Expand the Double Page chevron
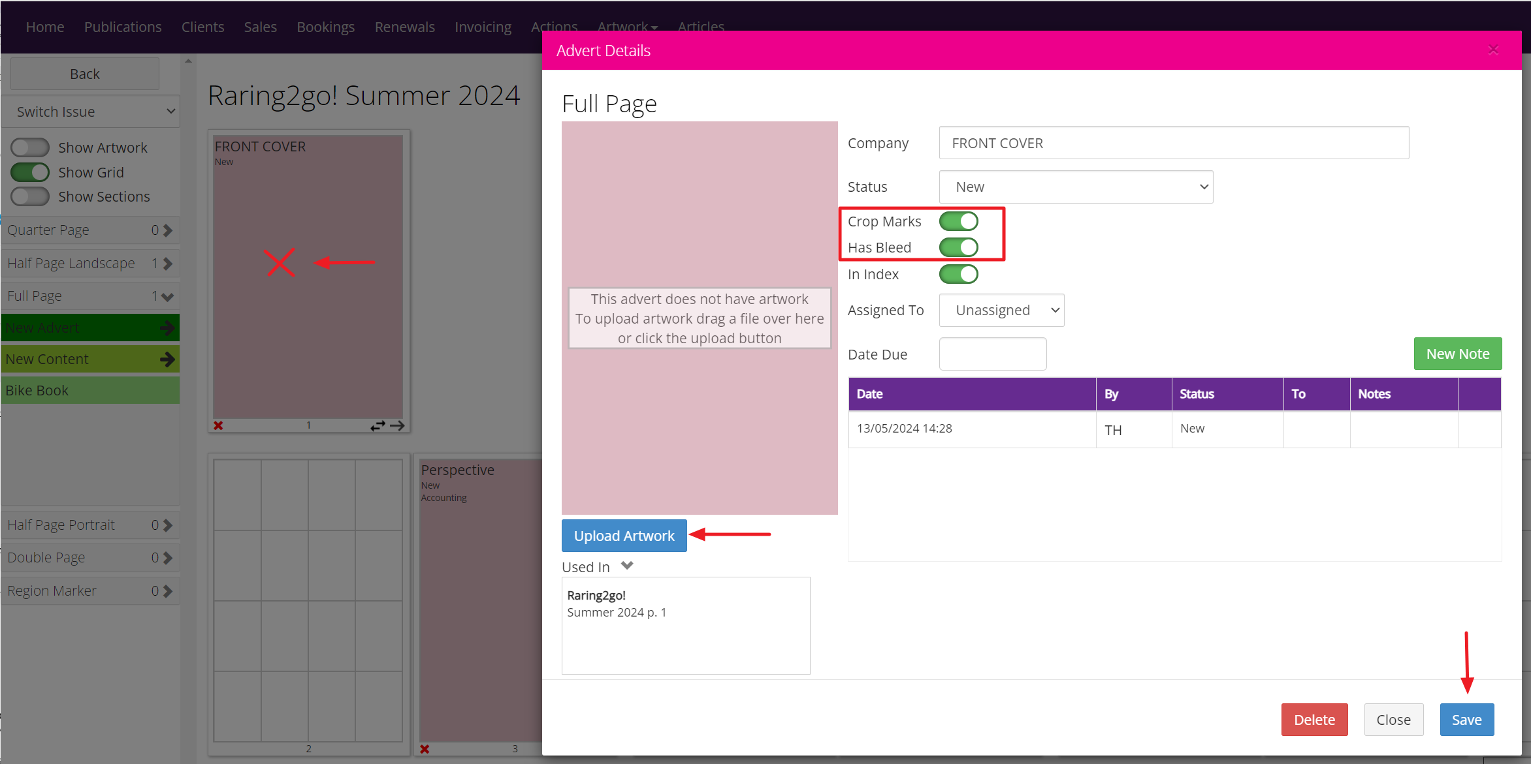 (168, 558)
